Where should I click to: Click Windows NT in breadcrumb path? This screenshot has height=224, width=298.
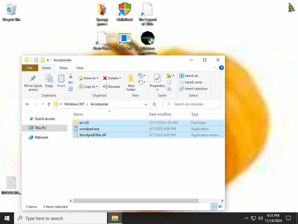74,104
